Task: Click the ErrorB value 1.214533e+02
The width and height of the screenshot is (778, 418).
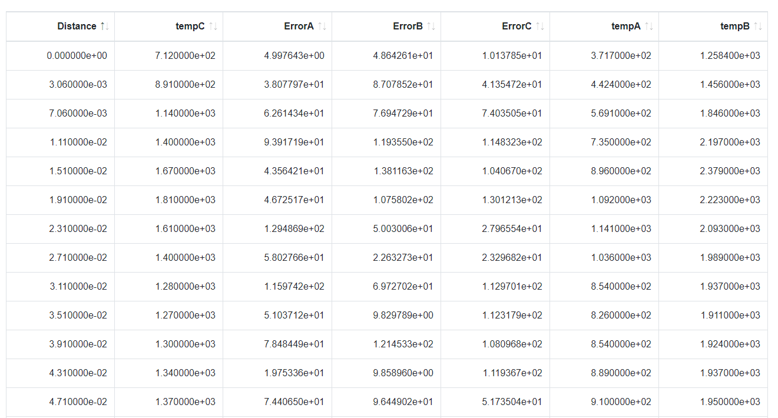Action: point(403,344)
